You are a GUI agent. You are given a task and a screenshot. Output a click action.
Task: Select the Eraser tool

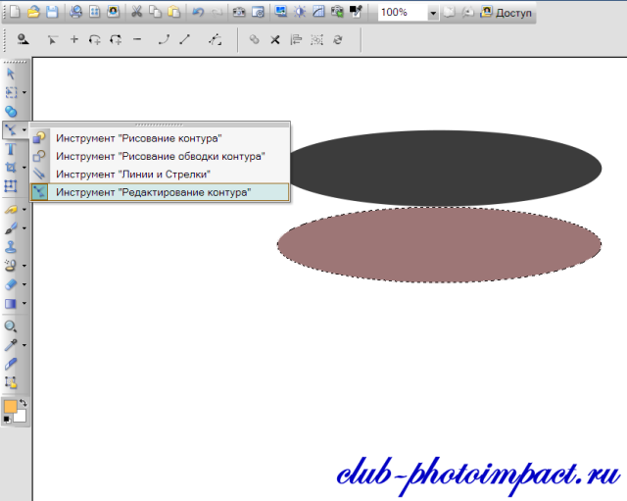(11, 284)
